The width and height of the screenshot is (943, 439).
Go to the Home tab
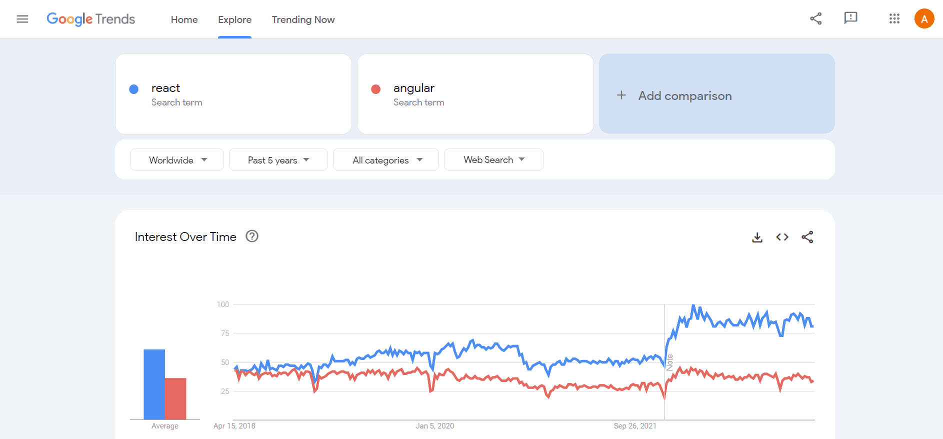pyautogui.click(x=184, y=19)
